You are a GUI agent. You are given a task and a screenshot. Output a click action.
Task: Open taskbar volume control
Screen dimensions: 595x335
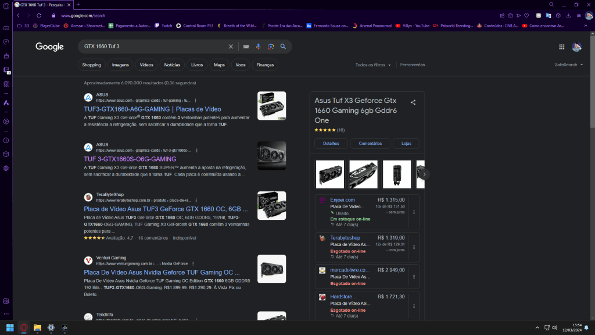pyautogui.click(x=555, y=327)
